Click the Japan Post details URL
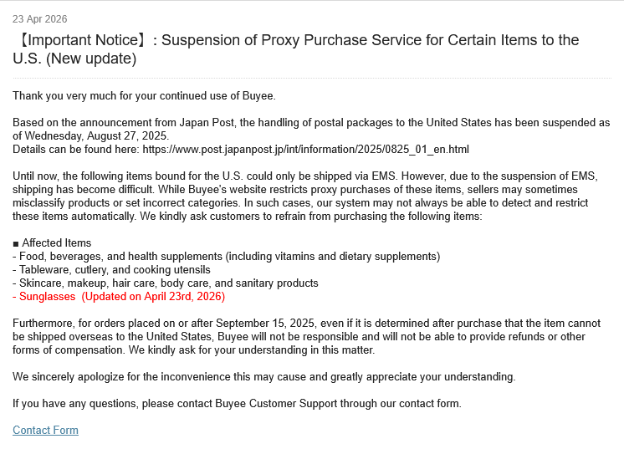 pyautogui.click(x=305, y=149)
